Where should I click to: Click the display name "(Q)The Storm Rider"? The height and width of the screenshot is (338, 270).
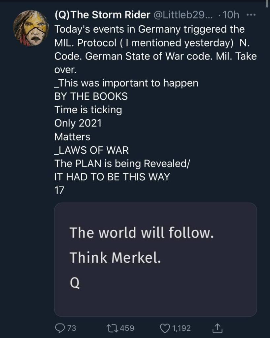coord(102,15)
